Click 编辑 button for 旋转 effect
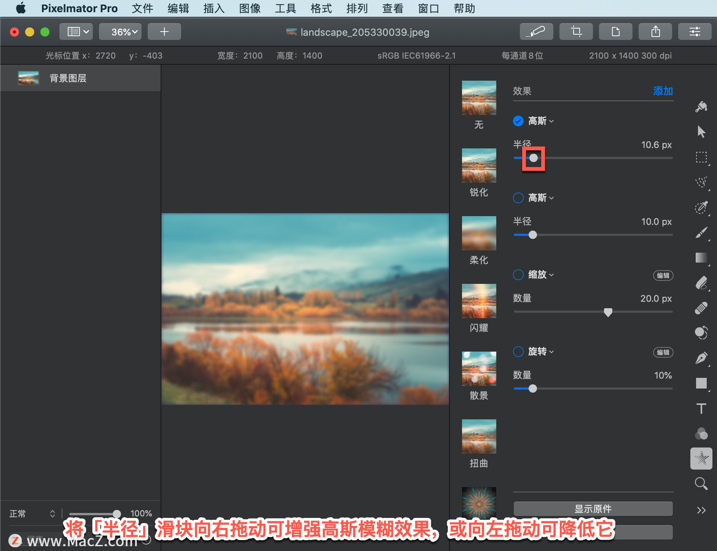The image size is (717, 551). tap(663, 352)
